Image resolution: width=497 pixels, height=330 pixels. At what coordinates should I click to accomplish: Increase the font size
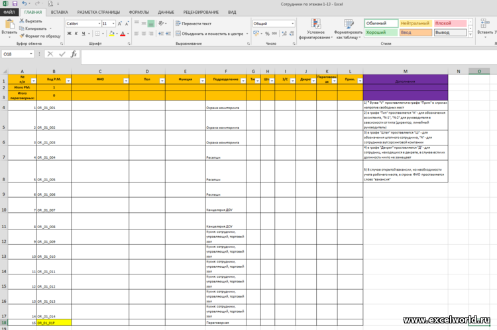(119, 24)
